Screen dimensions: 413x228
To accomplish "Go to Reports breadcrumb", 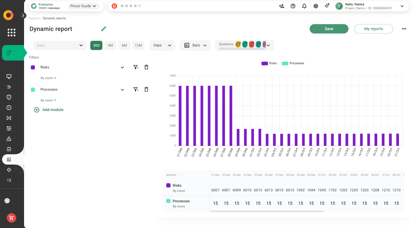I will pyautogui.click(x=34, y=18).
